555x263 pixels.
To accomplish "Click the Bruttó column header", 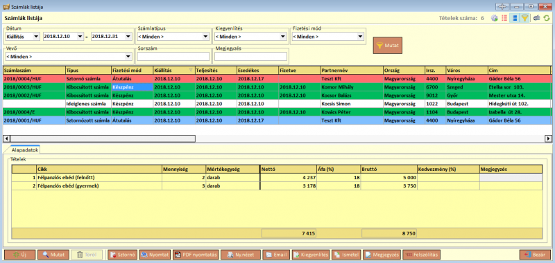I will coord(389,169).
